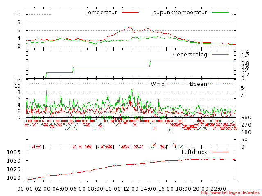Click the 90 wind direction axis label

[x=244, y=140]
